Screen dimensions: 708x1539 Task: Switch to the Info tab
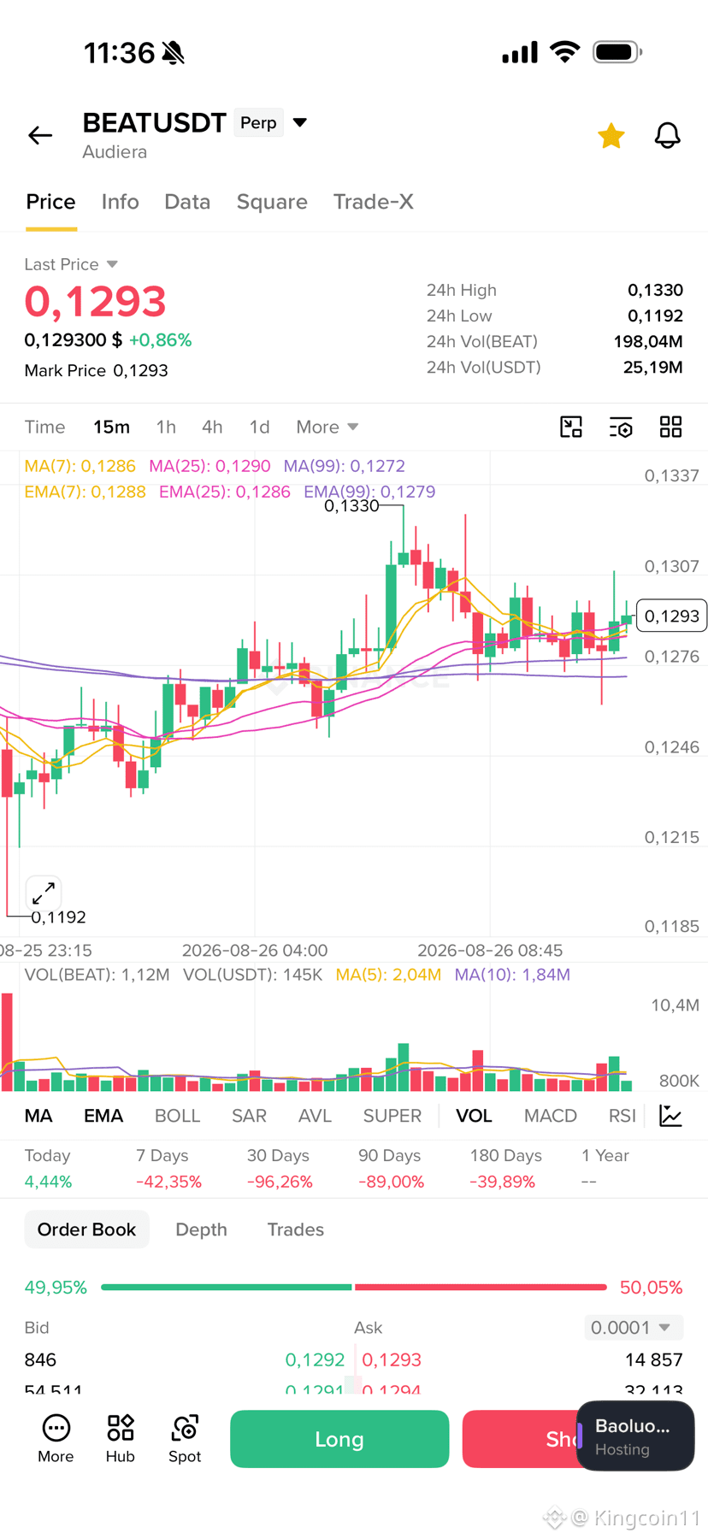(120, 202)
